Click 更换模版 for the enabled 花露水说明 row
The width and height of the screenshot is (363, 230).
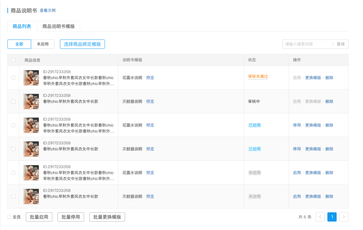313,125
